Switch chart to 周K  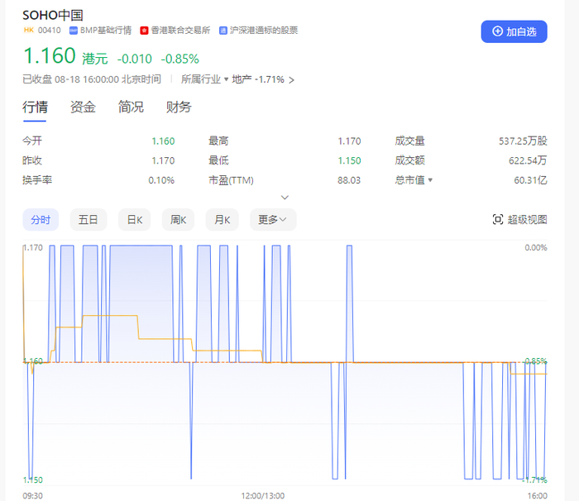click(178, 220)
